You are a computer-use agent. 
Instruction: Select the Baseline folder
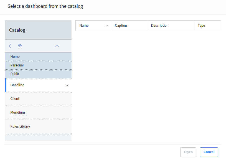[x=38, y=85]
